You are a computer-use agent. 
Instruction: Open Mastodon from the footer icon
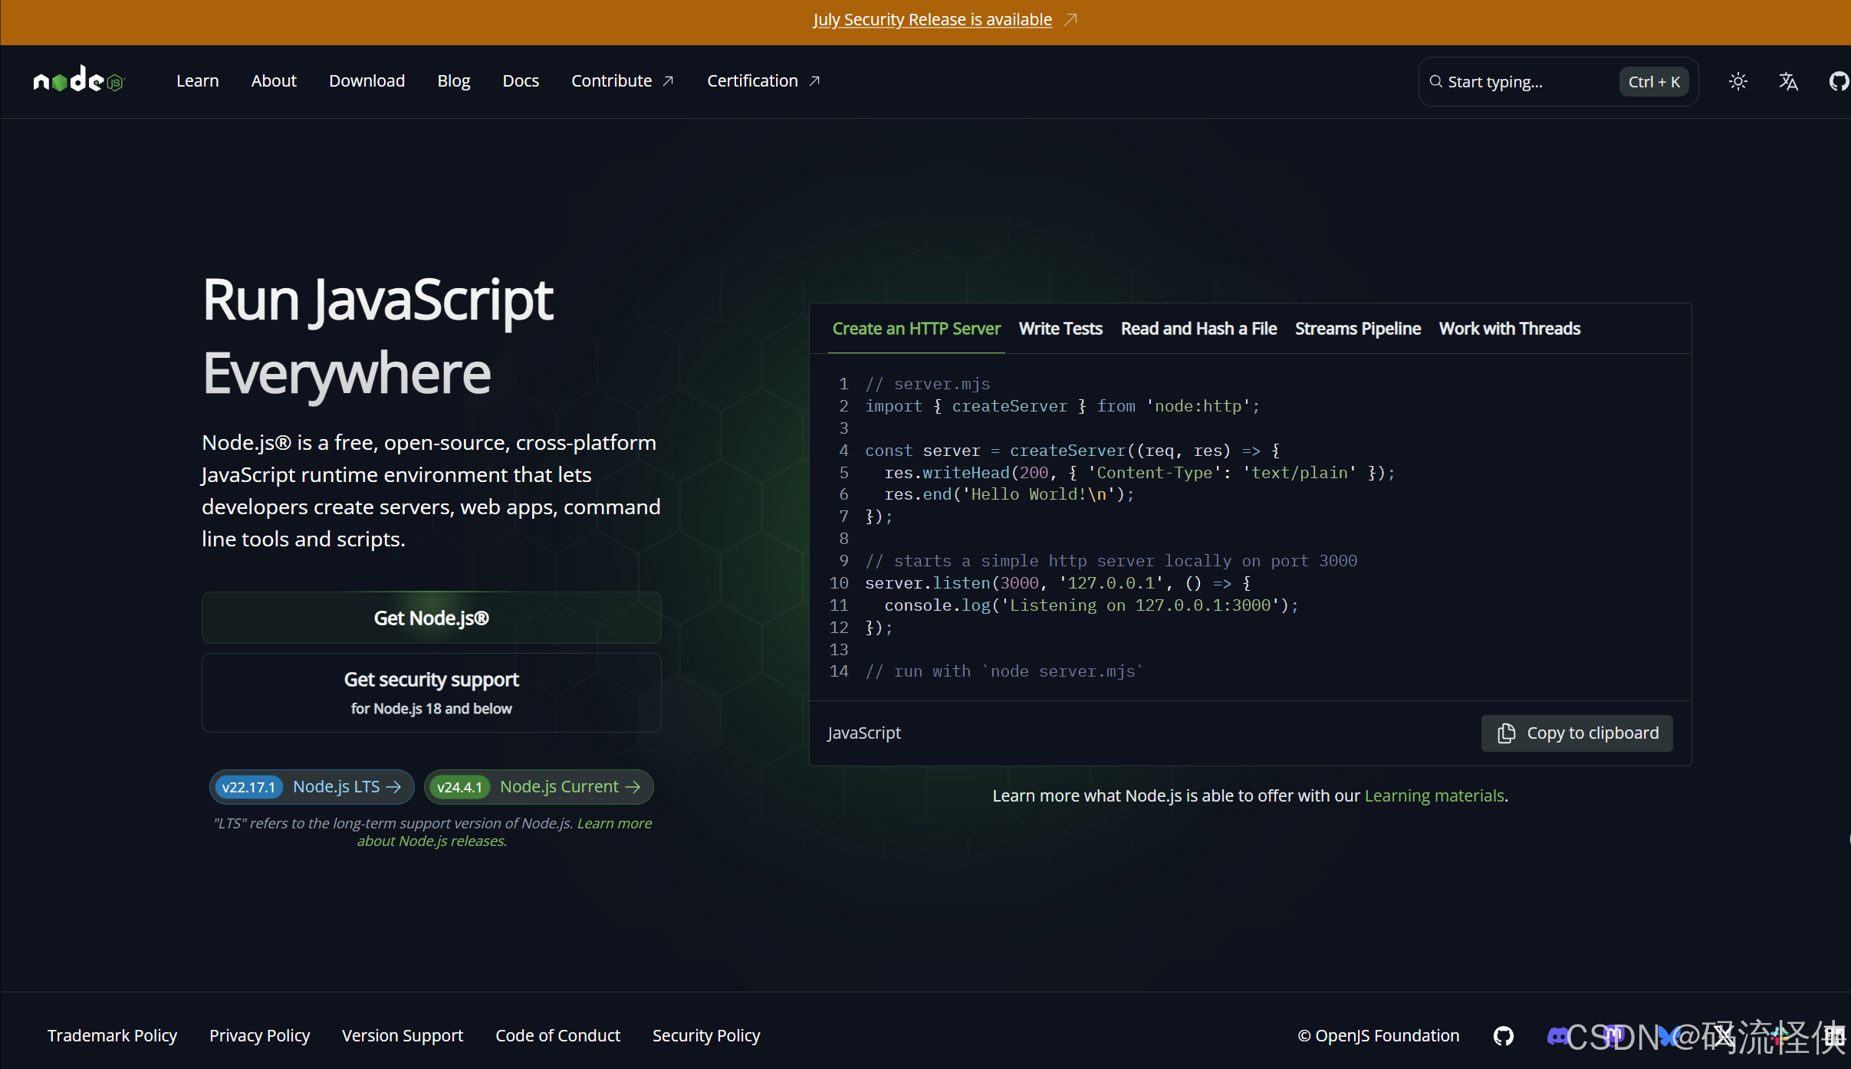point(1613,1036)
